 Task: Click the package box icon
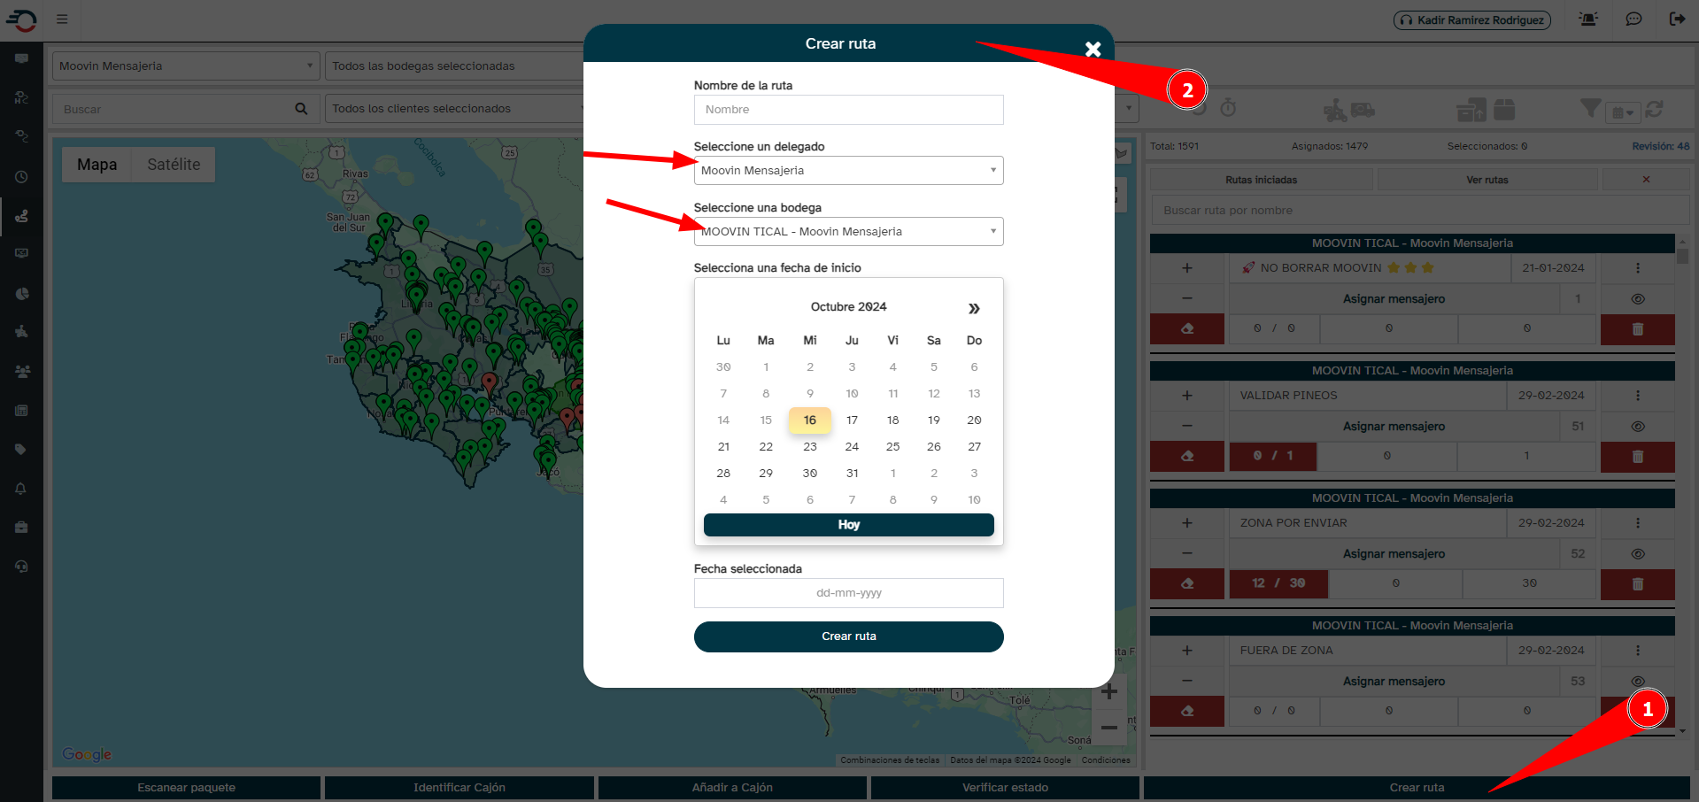(x=1504, y=109)
